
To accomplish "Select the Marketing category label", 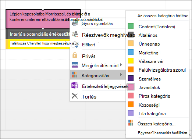I will (x=149, y=53).
